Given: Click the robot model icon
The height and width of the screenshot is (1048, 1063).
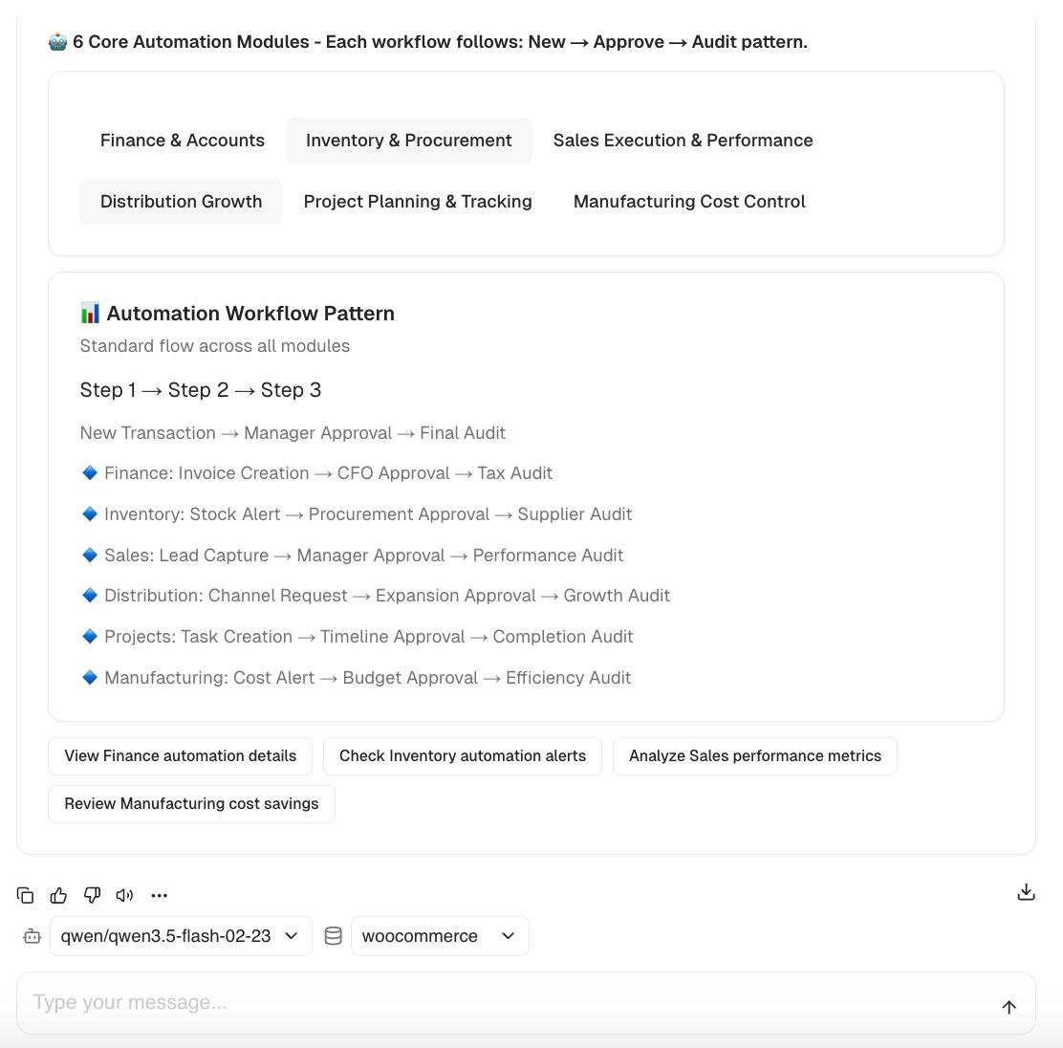Looking at the screenshot, I should [x=32, y=936].
